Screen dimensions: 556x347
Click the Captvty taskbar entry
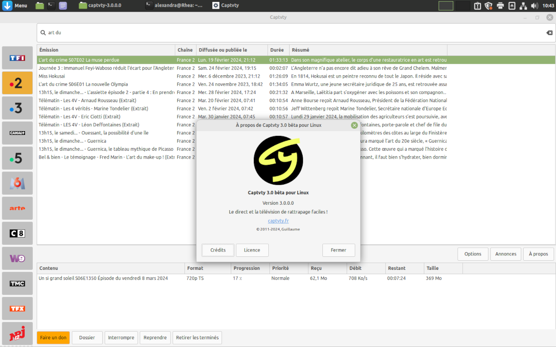(225, 5)
